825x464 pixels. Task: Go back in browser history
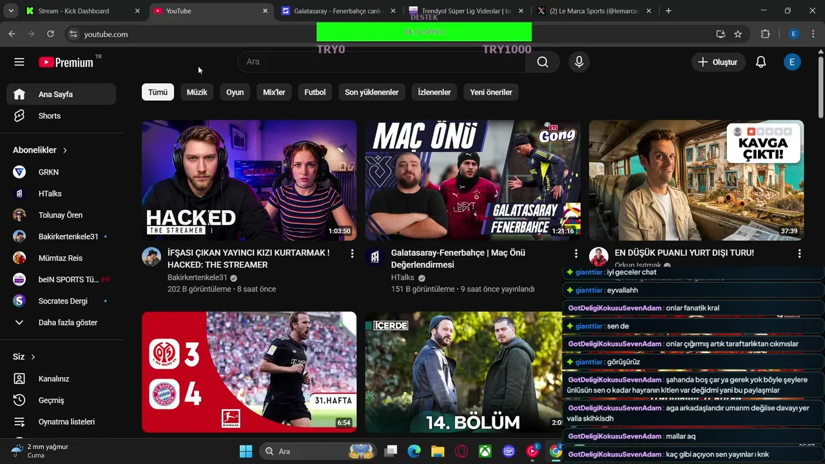pos(12,34)
